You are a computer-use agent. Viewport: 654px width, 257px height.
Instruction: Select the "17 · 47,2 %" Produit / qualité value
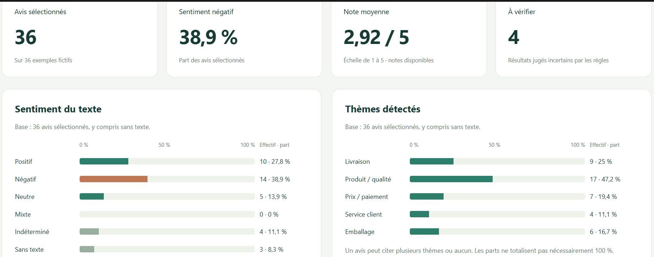[x=605, y=179]
